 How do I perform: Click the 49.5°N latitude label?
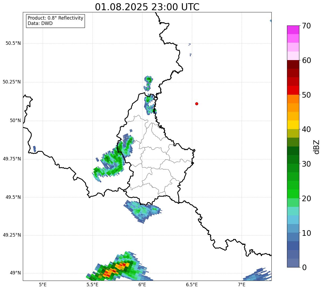point(13,197)
